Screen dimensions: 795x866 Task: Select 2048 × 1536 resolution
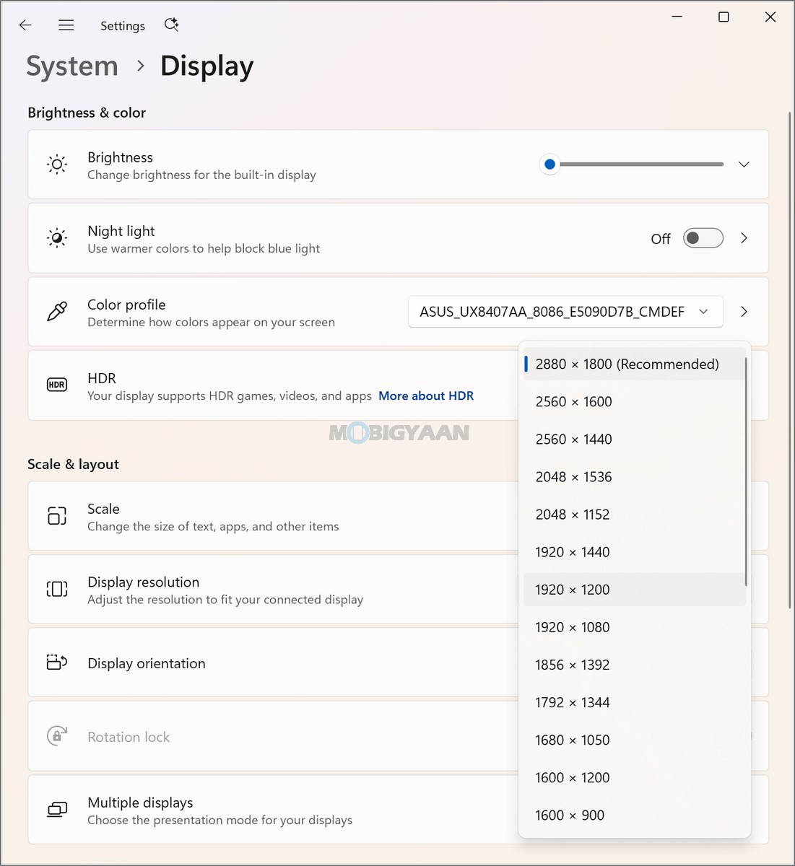(x=635, y=477)
